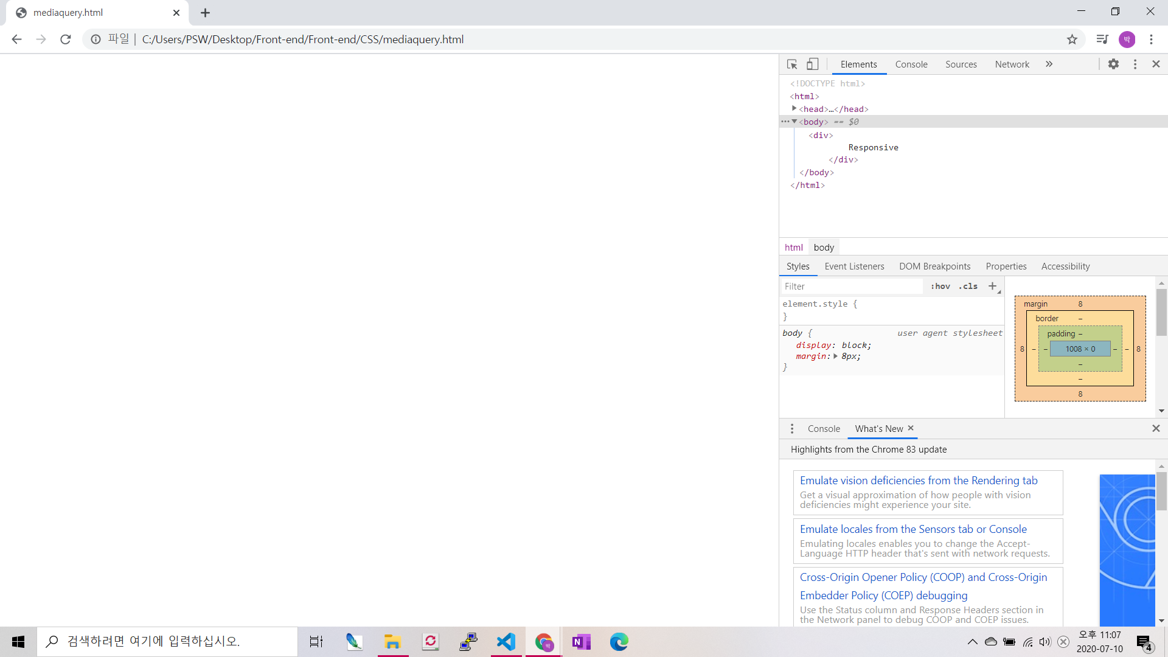Expand the head element node
The image size is (1168, 657).
794,108
